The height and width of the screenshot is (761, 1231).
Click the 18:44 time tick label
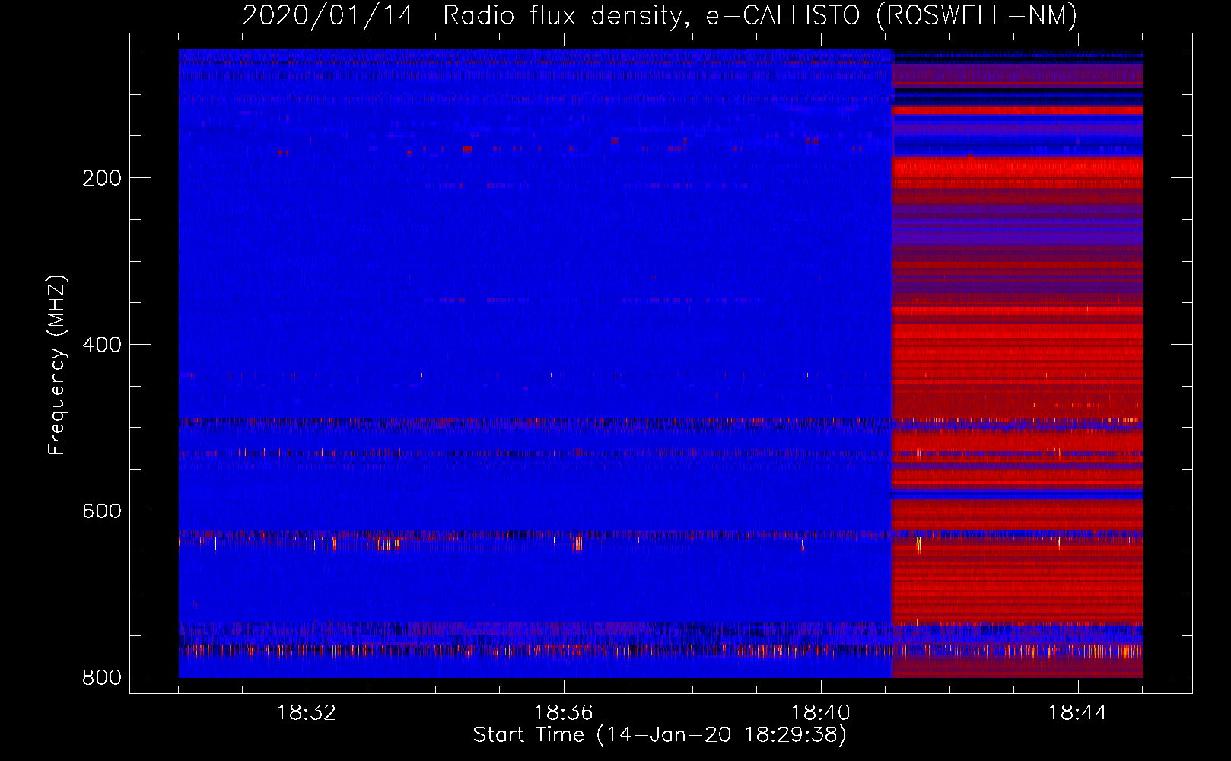(x=1078, y=713)
